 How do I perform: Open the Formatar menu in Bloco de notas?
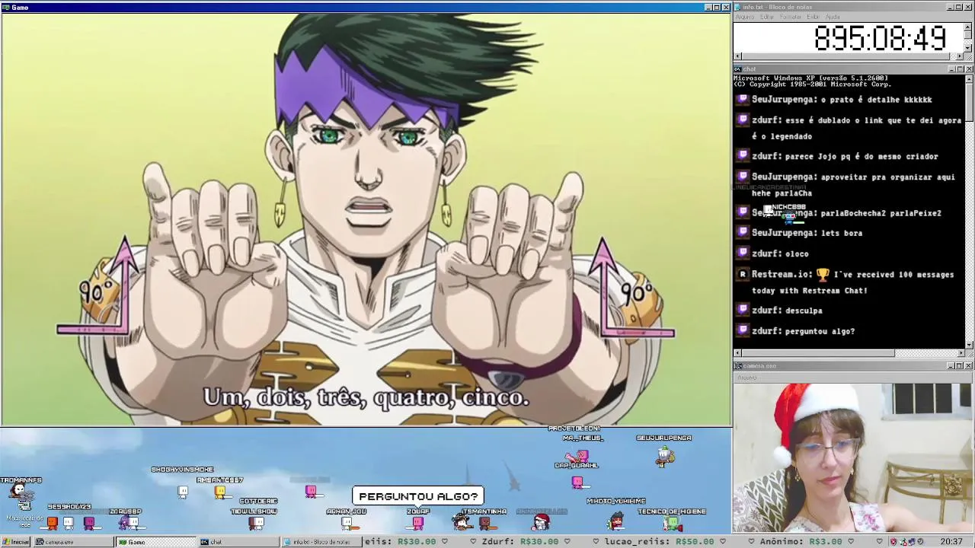[791, 17]
